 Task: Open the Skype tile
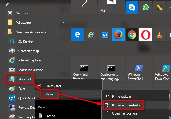pos(132,7)
